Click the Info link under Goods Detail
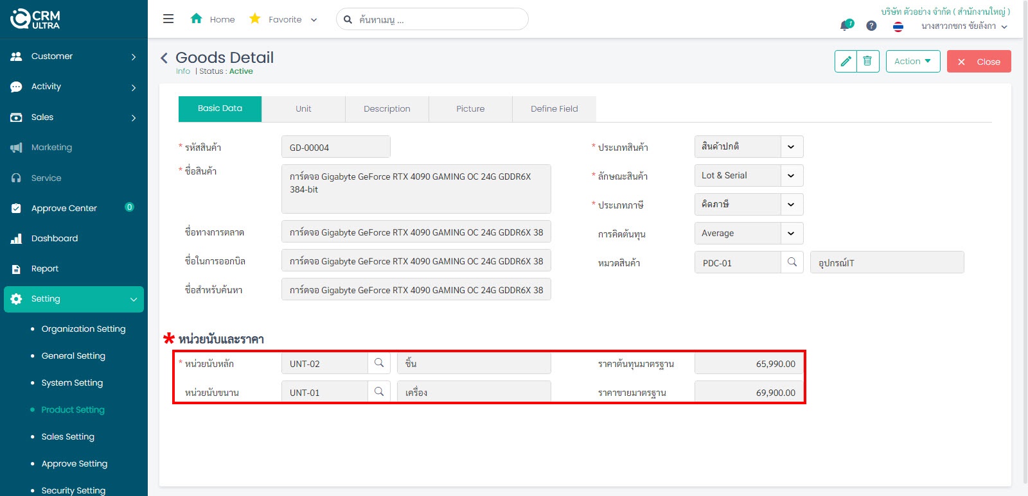This screenshot has height=496, width=1028. coord(183,71)
